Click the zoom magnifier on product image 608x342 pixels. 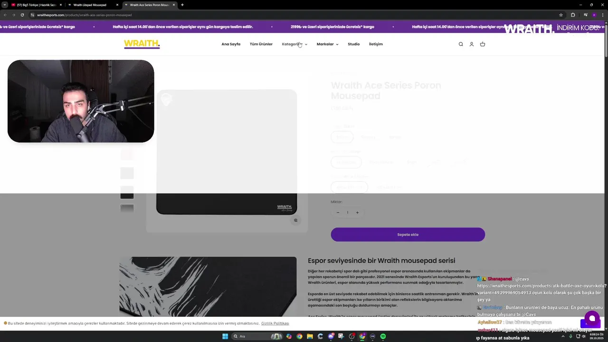click(x=295, y=220)
